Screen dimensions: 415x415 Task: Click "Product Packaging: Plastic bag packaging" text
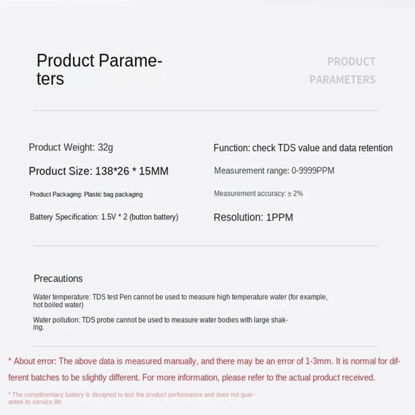coord(86,195)
